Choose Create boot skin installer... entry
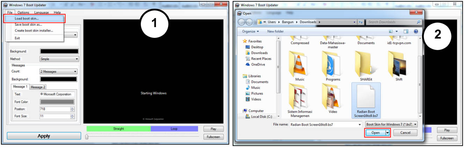This screenshot has width=465, height=148. [34, 31]
